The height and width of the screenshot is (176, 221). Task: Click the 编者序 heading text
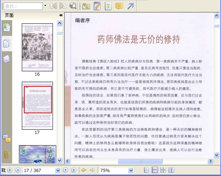click(x=82, y=20)
